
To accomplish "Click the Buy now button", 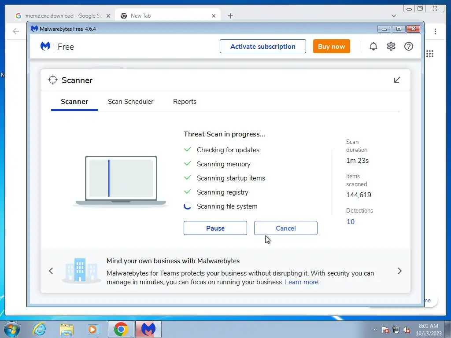I will click(331, 46).
